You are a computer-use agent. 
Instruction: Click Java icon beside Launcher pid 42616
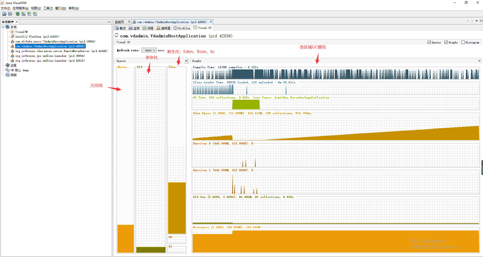tap(12, 60)
